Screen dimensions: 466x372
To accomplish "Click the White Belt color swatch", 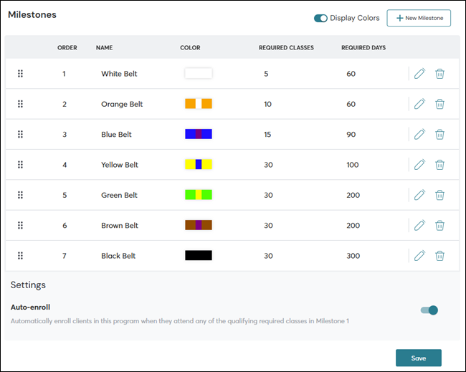I will pos(199,73).
